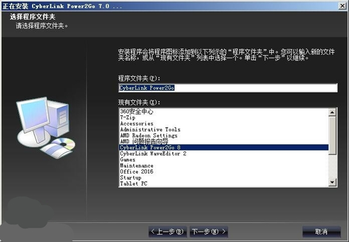The width and height of the screenshot is (349, 242).
Task: Select 360安全中心 in folder list
Action: [224, 111]
